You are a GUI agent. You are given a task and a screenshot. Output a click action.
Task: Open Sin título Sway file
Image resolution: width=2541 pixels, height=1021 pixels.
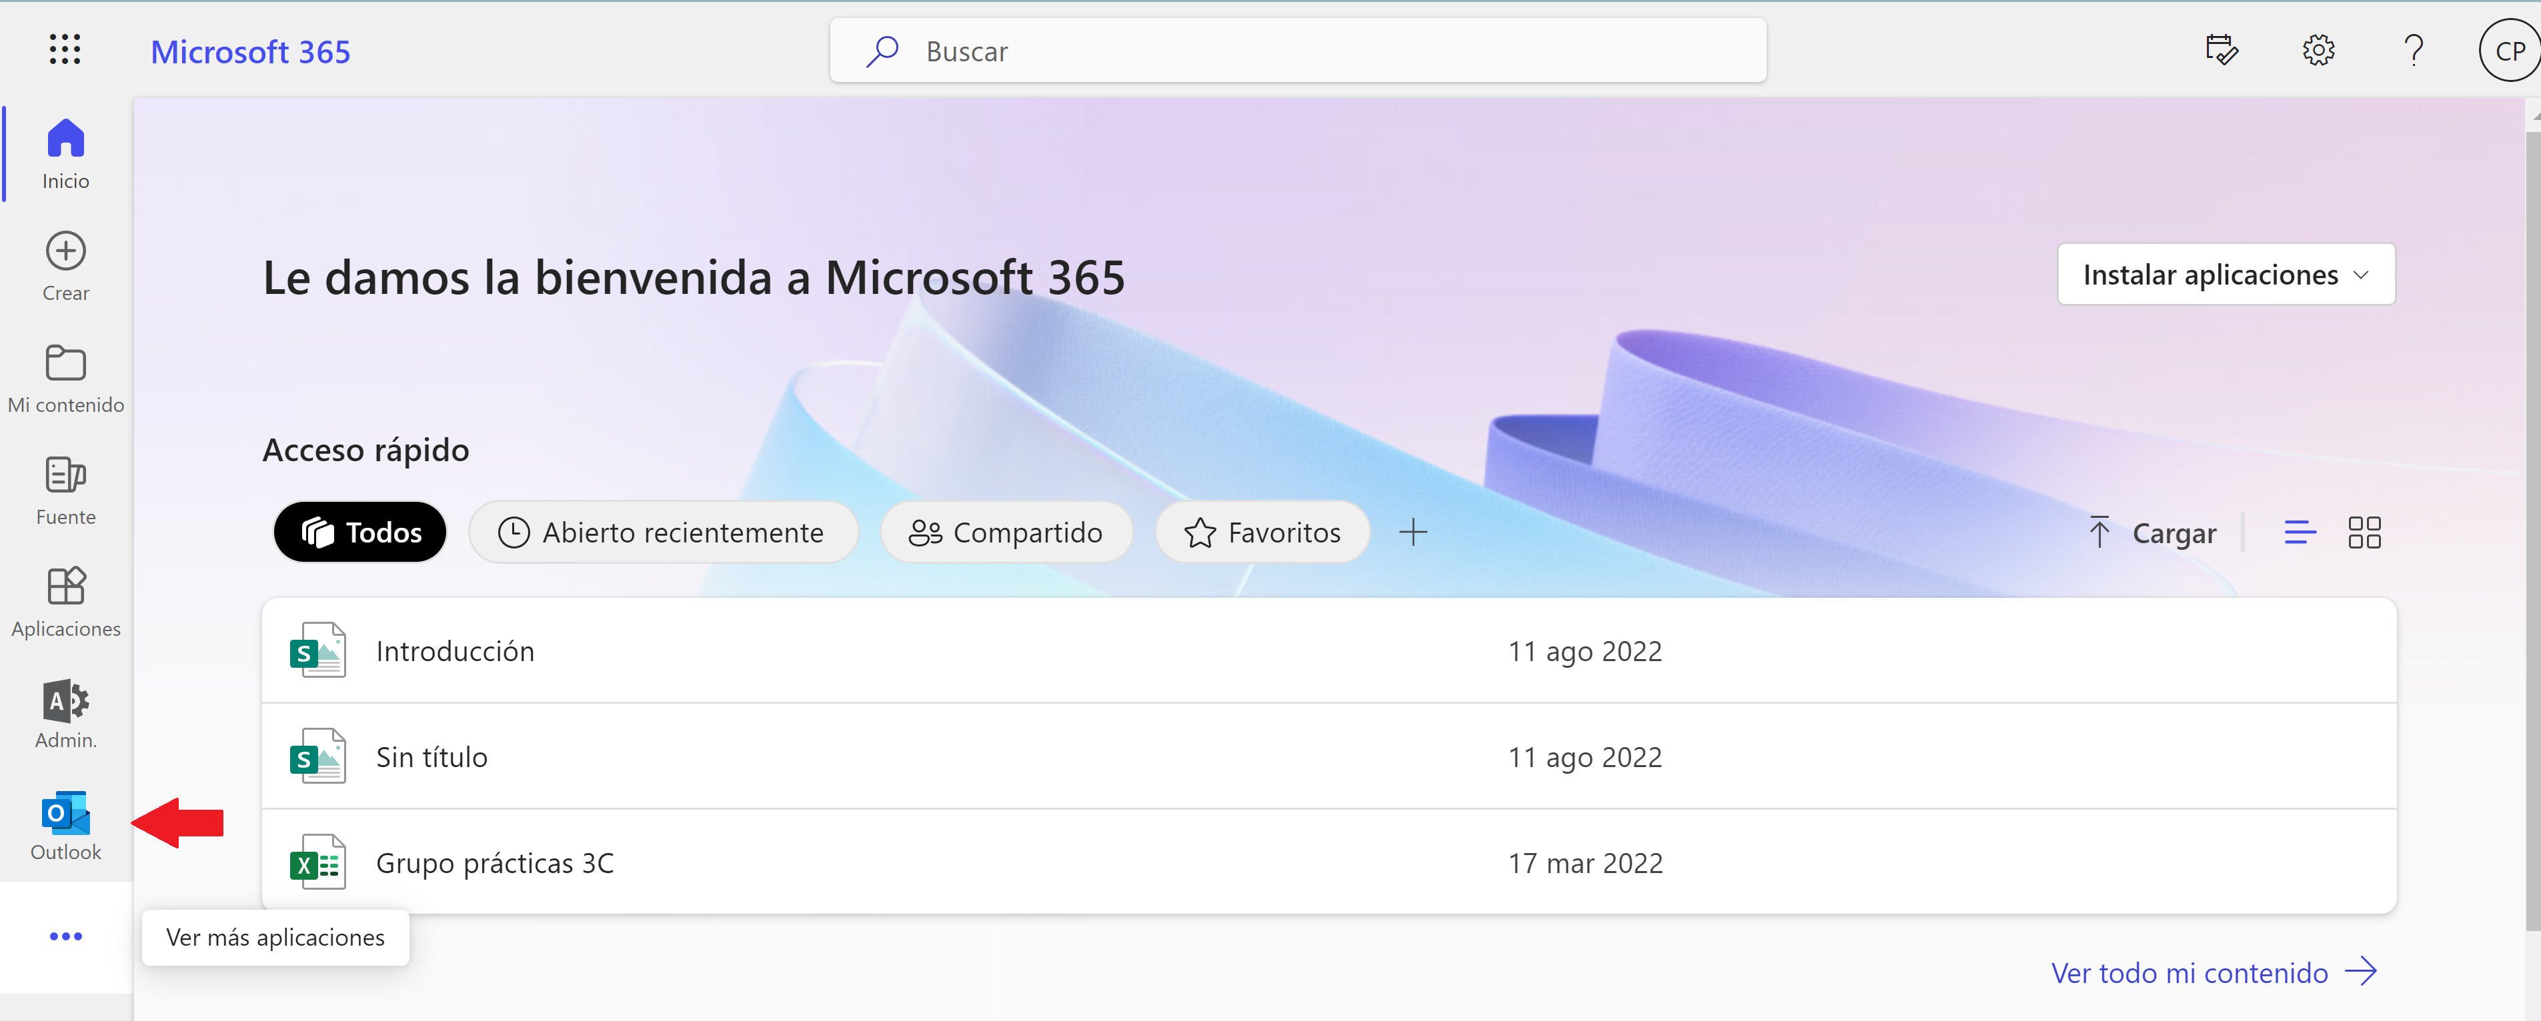point(1329,756)
